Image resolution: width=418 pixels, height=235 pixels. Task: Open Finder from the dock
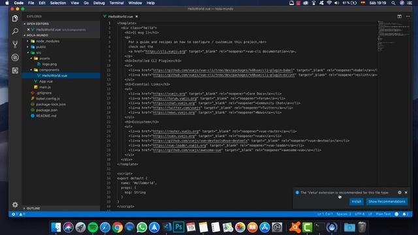tap(56, 227)
